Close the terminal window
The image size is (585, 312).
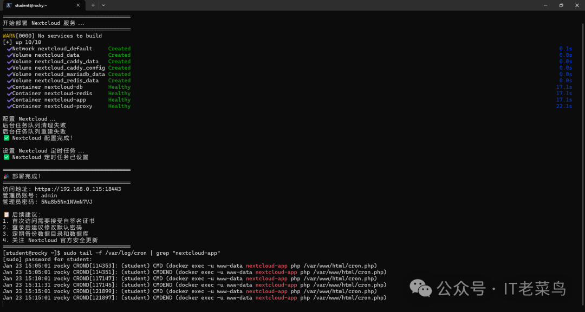click(577, 5)
